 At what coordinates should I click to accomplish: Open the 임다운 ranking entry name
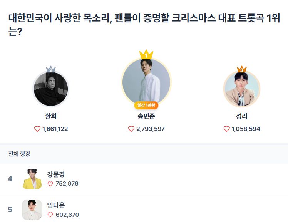[x=56, y=205]
